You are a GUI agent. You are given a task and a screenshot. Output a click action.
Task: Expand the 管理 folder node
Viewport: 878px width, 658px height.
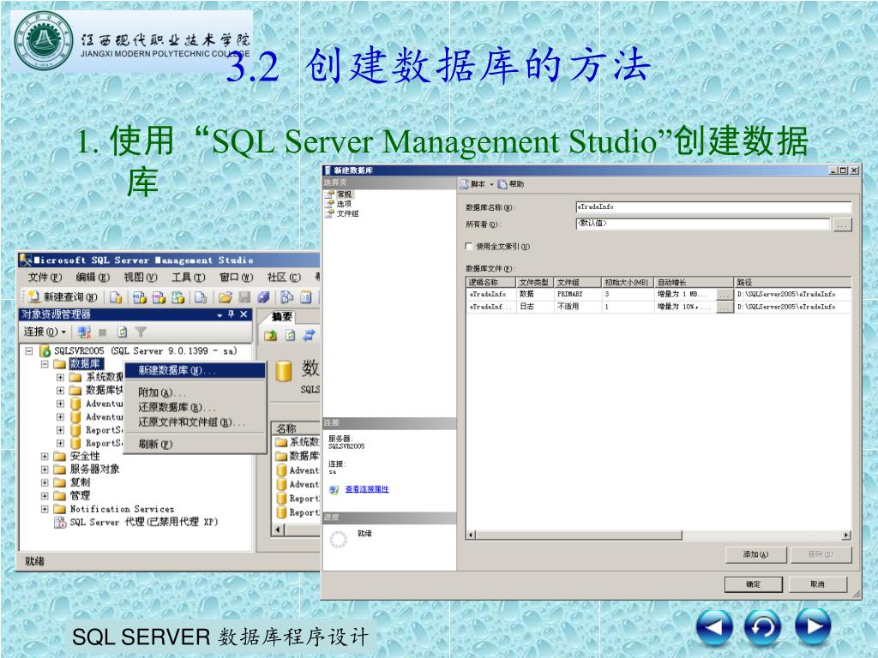click(x=45, y=496)
